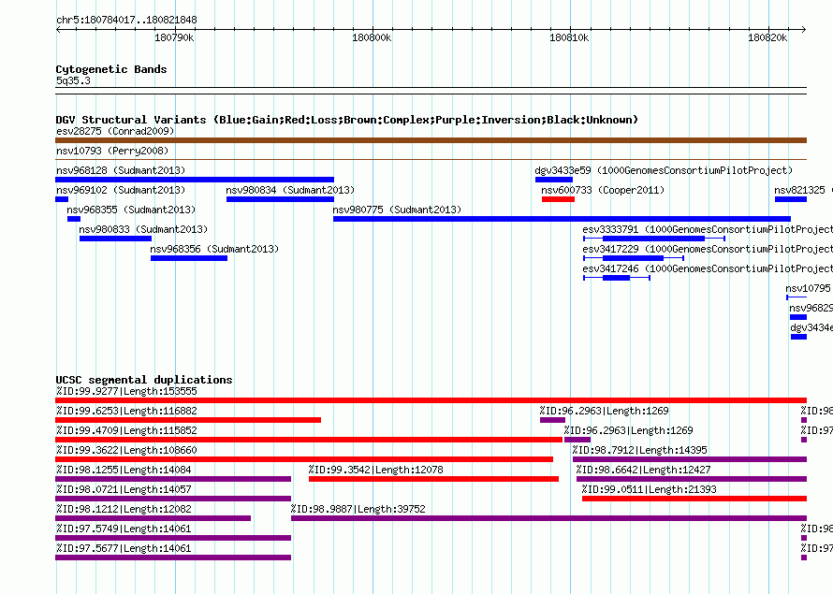The width and height of the screenshot is (833, 594).
Task: Select the nsv968356 (Sudmant2013) variant
Action: pos(188,258)
